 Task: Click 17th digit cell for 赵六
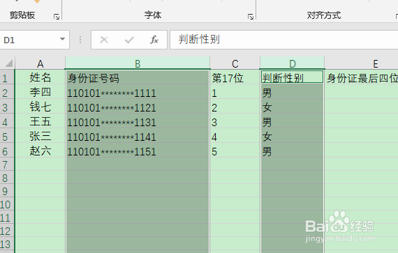[235, 151]
